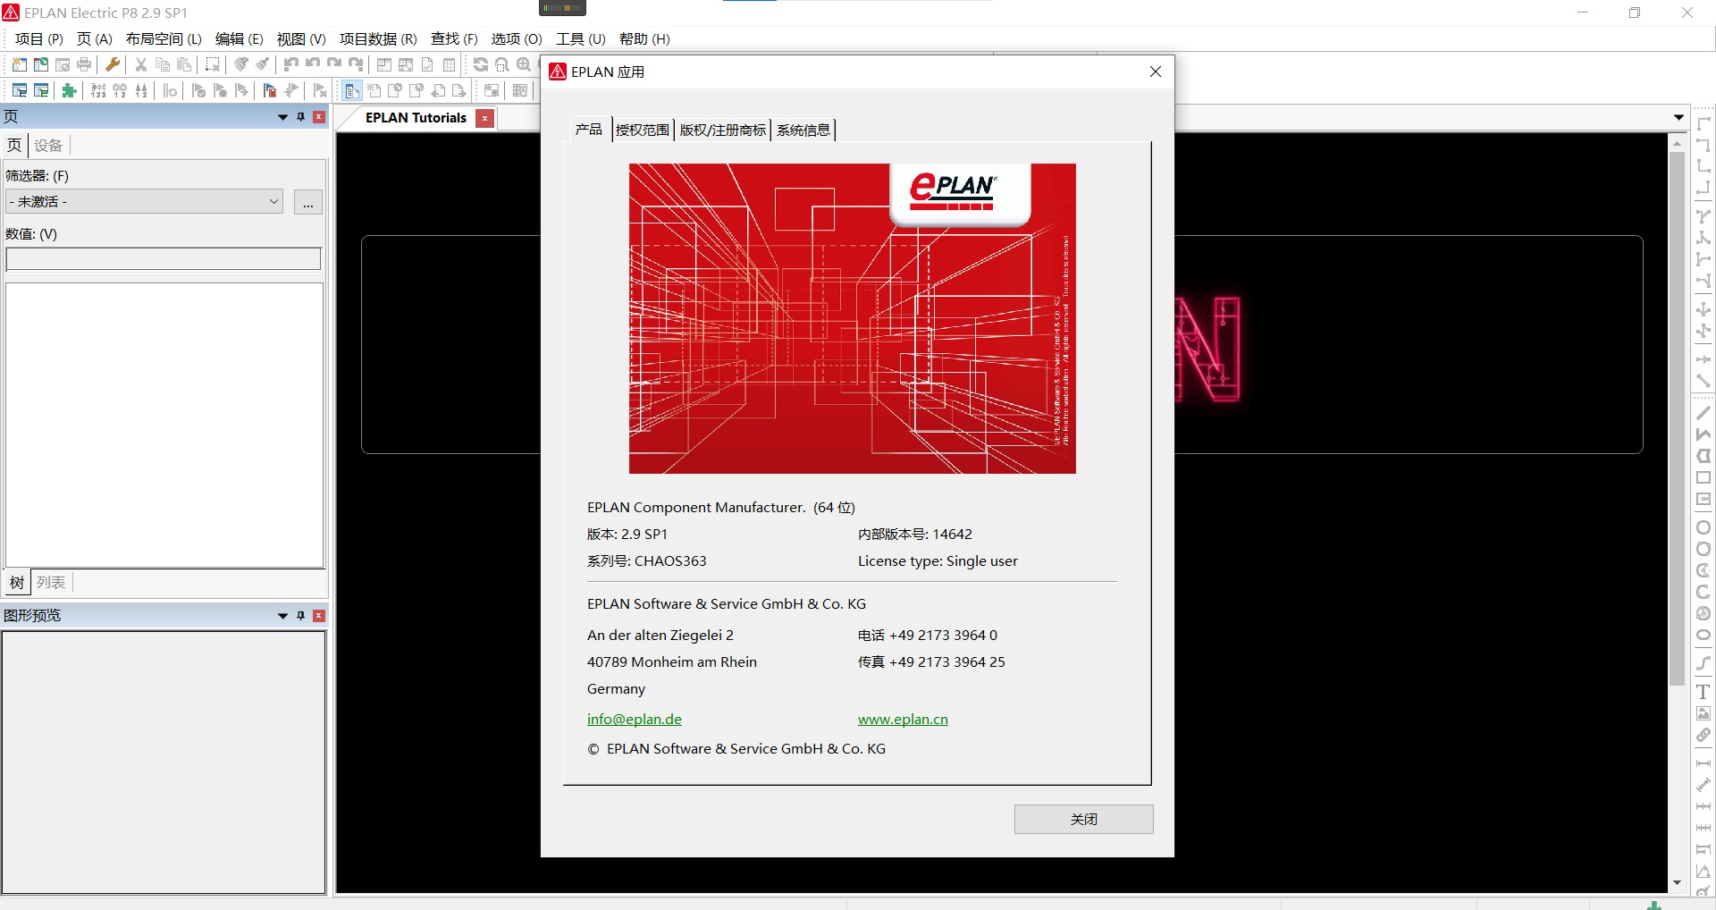Click the Print icon in toolbar
This screenshot has height=910, width=1716.
pyautogui.click(x=84, y=64)
